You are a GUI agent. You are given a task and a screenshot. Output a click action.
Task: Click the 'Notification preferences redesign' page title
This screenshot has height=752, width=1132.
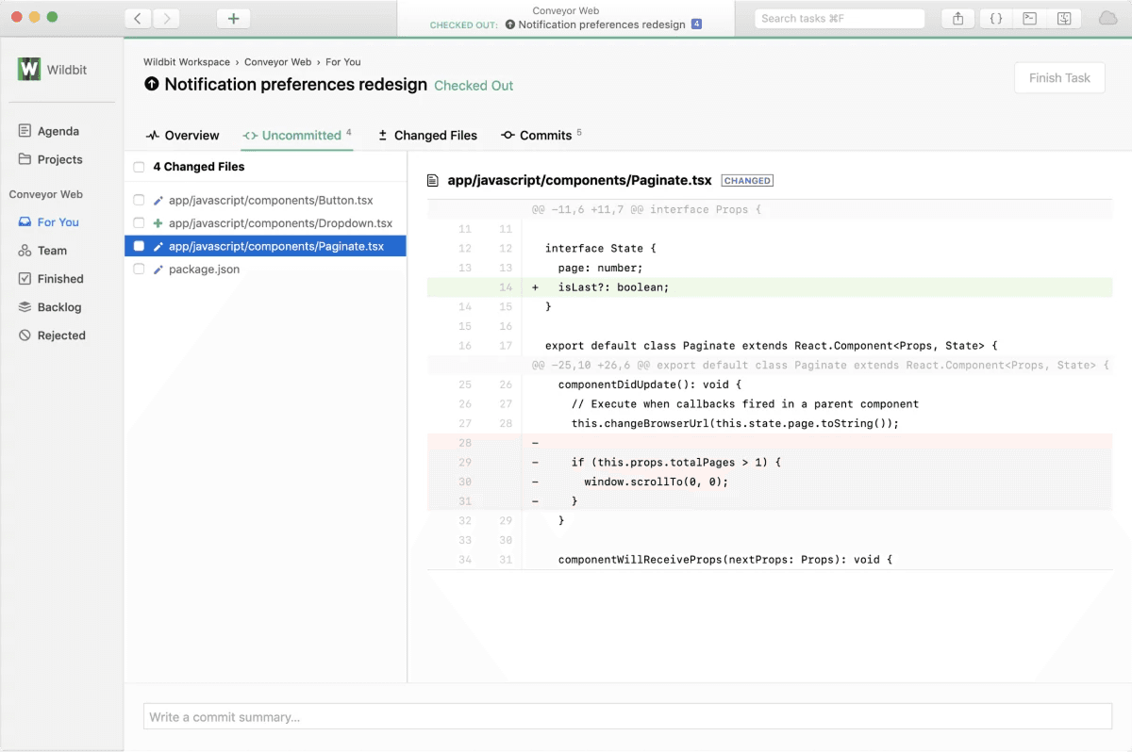pos(296,84)
